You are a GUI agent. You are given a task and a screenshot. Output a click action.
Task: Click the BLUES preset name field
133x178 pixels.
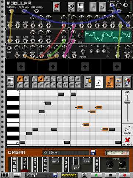pos(66,153)
